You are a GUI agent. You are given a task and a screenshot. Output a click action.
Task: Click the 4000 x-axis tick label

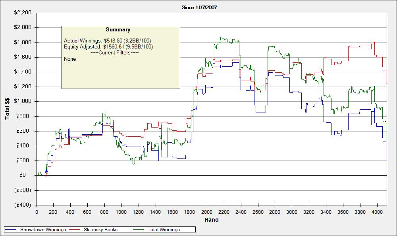coord(377,212)
